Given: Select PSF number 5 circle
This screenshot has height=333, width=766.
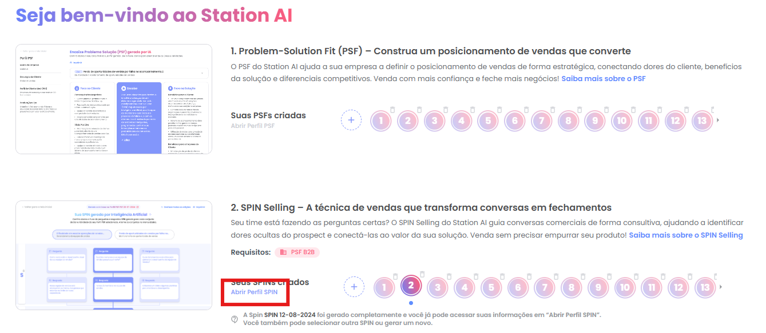Looking at the screenshot, I should [488, 121].
